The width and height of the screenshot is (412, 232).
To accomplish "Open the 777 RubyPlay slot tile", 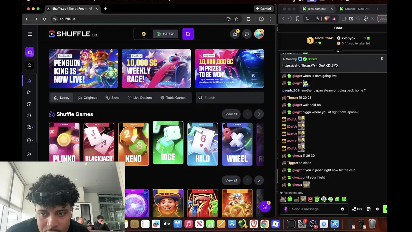I will click(x=202, y=203).
